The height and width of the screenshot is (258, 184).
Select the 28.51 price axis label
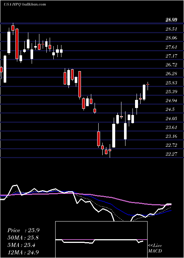[171, 29]
